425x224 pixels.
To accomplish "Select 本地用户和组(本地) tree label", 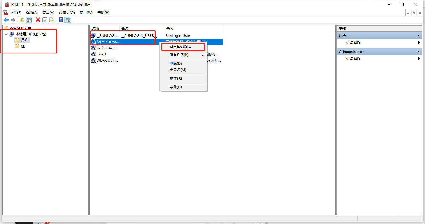I will [31, 34].
